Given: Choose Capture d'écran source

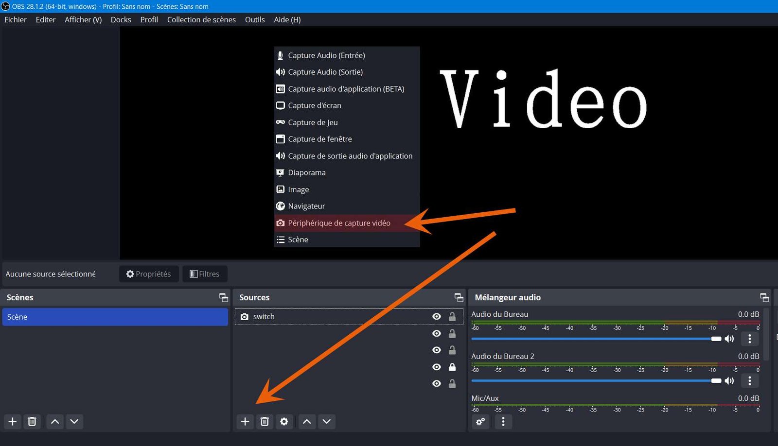Looking at the screenshot, I should click(x=347, y=105).
